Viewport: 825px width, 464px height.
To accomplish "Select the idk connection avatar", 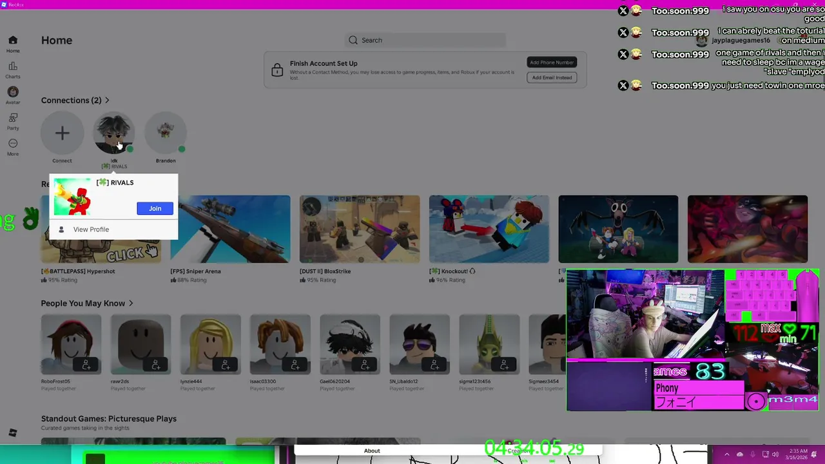I will coord(114,133).
